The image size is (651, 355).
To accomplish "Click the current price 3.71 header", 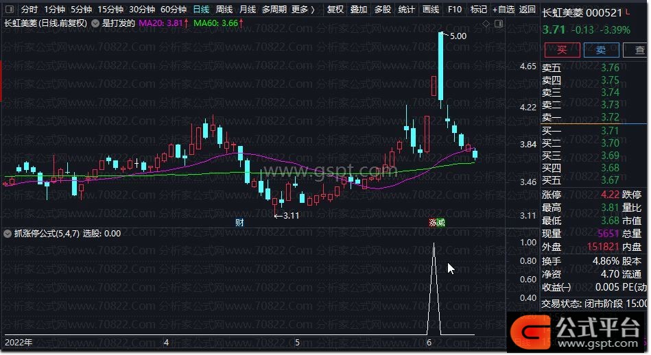I will (x=554, y=30).
